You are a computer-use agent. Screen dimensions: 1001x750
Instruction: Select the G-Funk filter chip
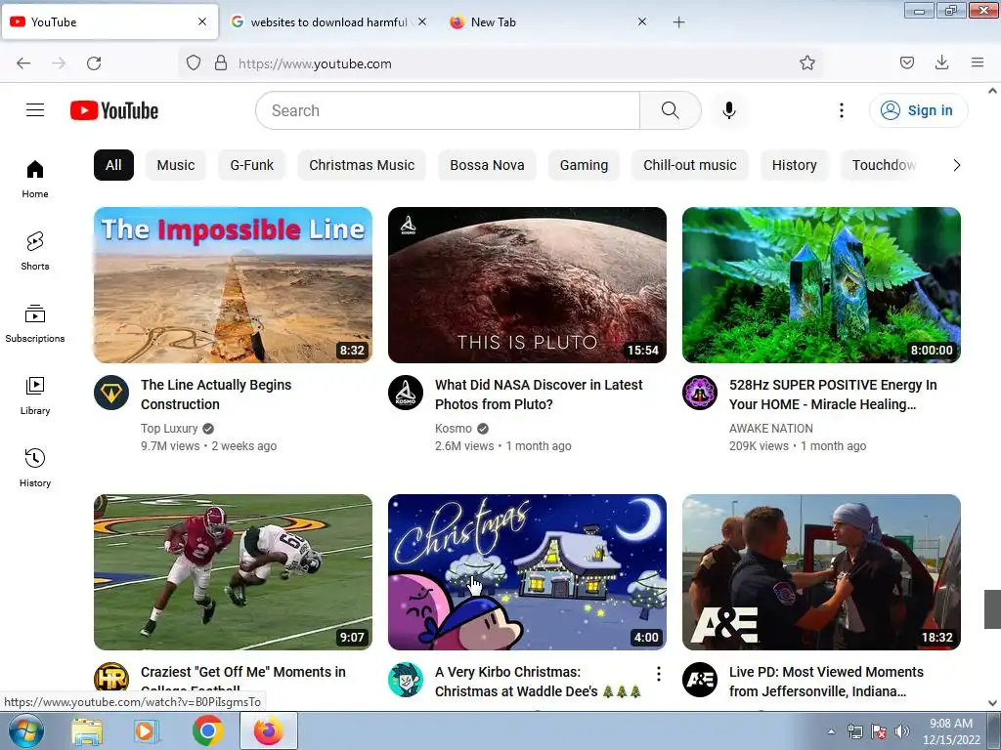(251, 165)
